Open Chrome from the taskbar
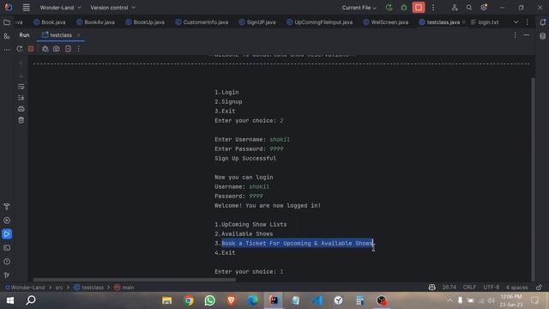This screenshot has width=549, height=309. pos(189,300)
